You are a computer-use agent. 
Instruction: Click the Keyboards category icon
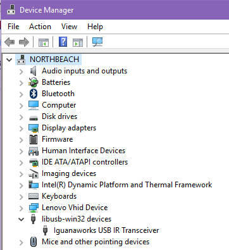tap(34, 196)
